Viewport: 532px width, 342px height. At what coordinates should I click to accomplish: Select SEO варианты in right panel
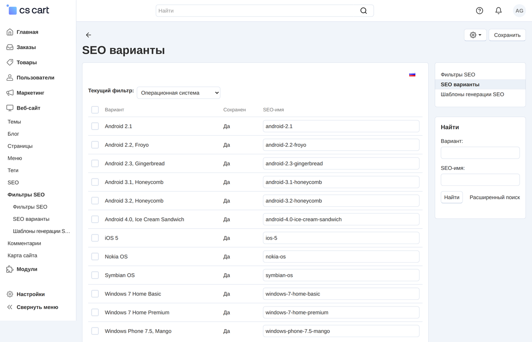pos(460,84)
